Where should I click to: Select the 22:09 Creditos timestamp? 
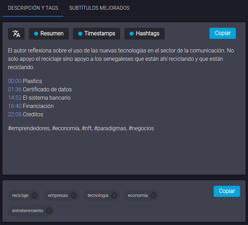pos(15,115)
